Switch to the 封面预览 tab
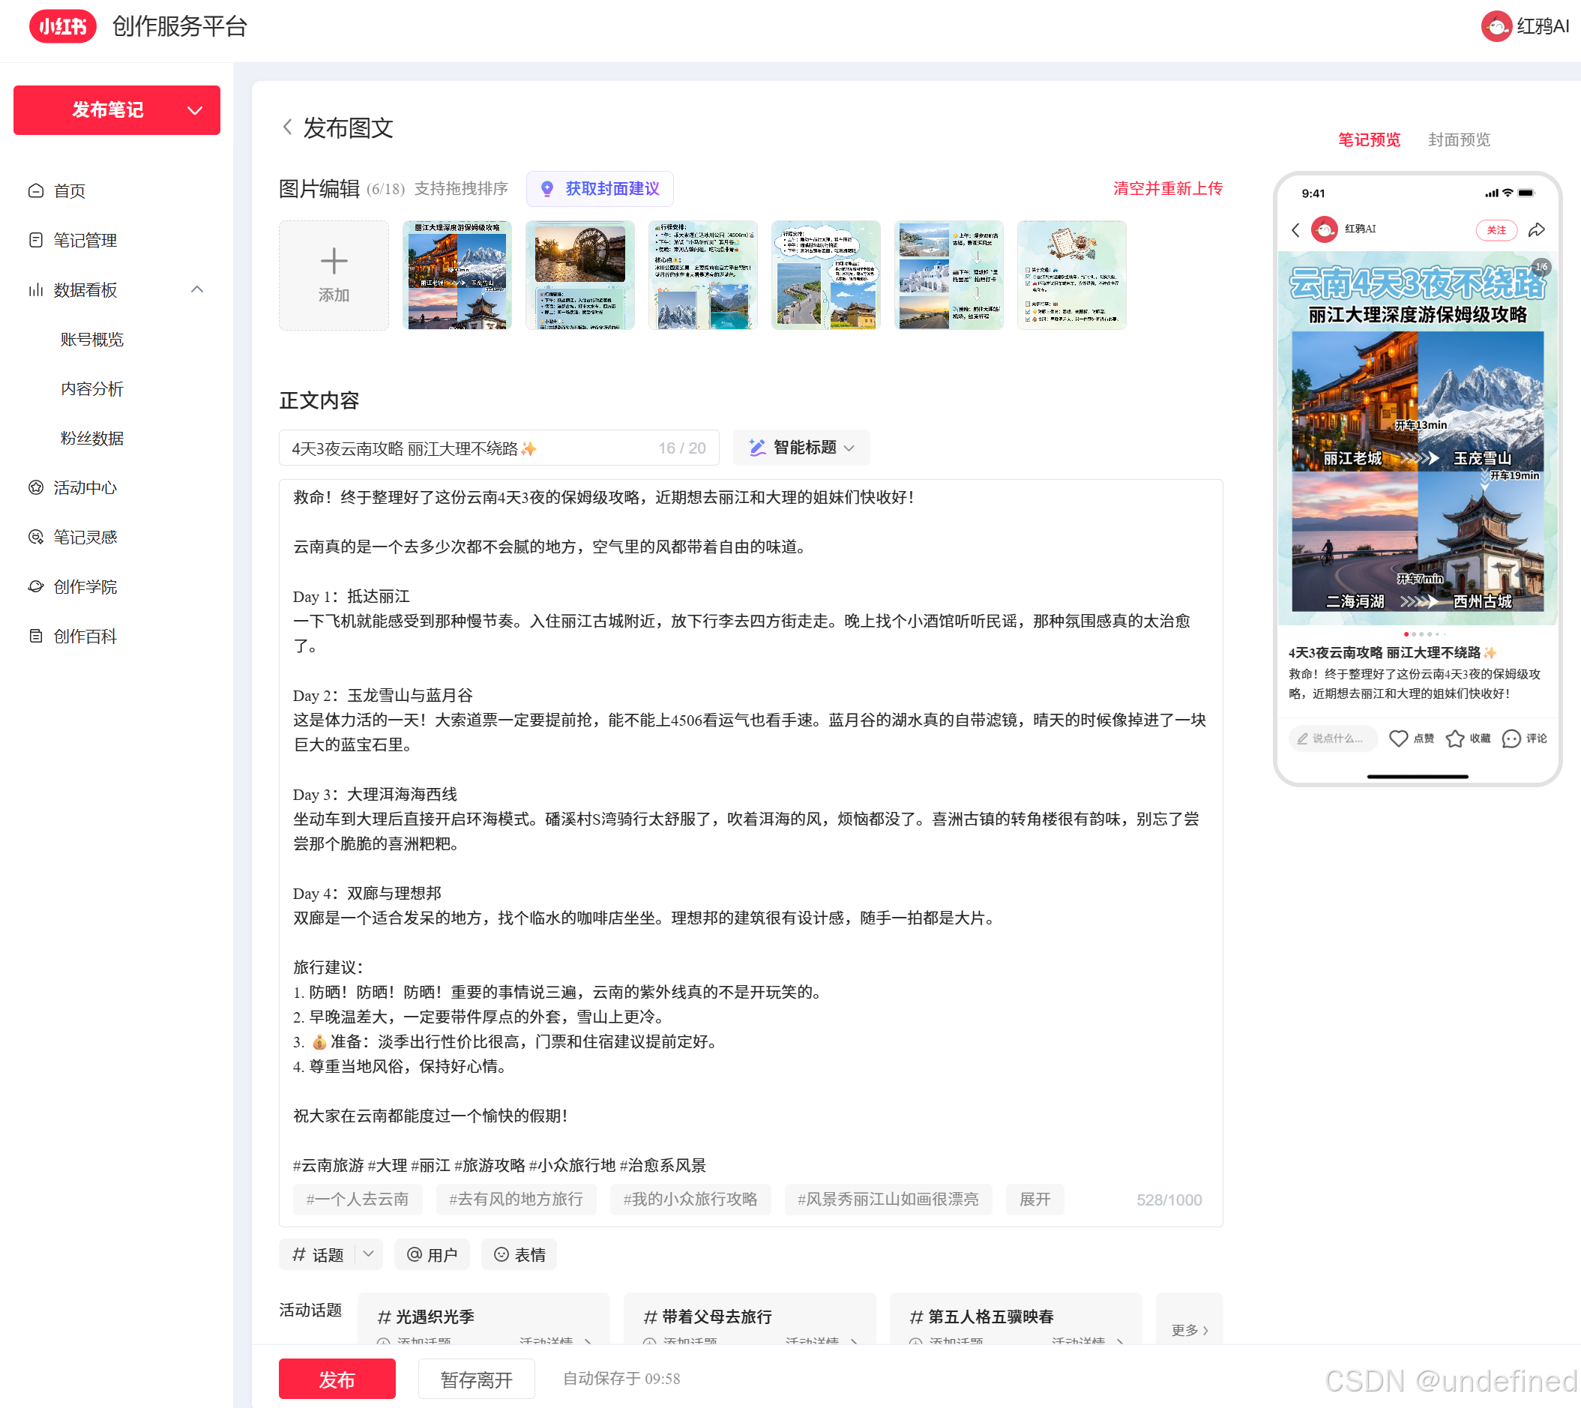The image size is (1581, 1408). click(1458, 139)
